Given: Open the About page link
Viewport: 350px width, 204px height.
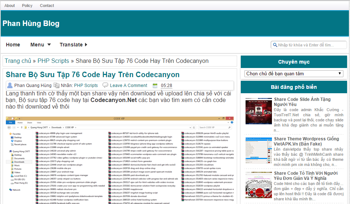Looking at the screenshot, I should point(10,5).
